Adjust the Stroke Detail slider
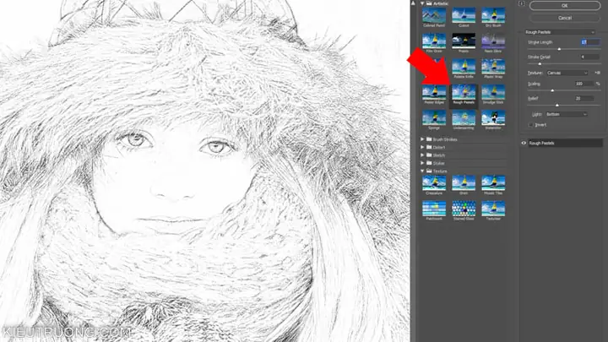Screen dimensions: 608x342 coord(540,64)
